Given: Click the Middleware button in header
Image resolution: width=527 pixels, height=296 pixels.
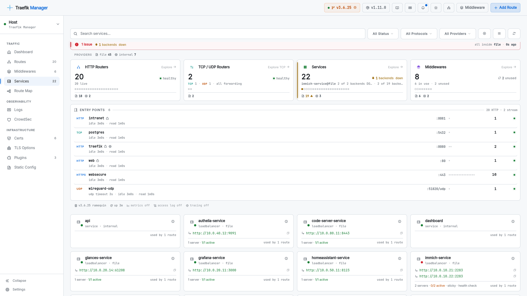Looking at the screenshot, I should point(472,8).
